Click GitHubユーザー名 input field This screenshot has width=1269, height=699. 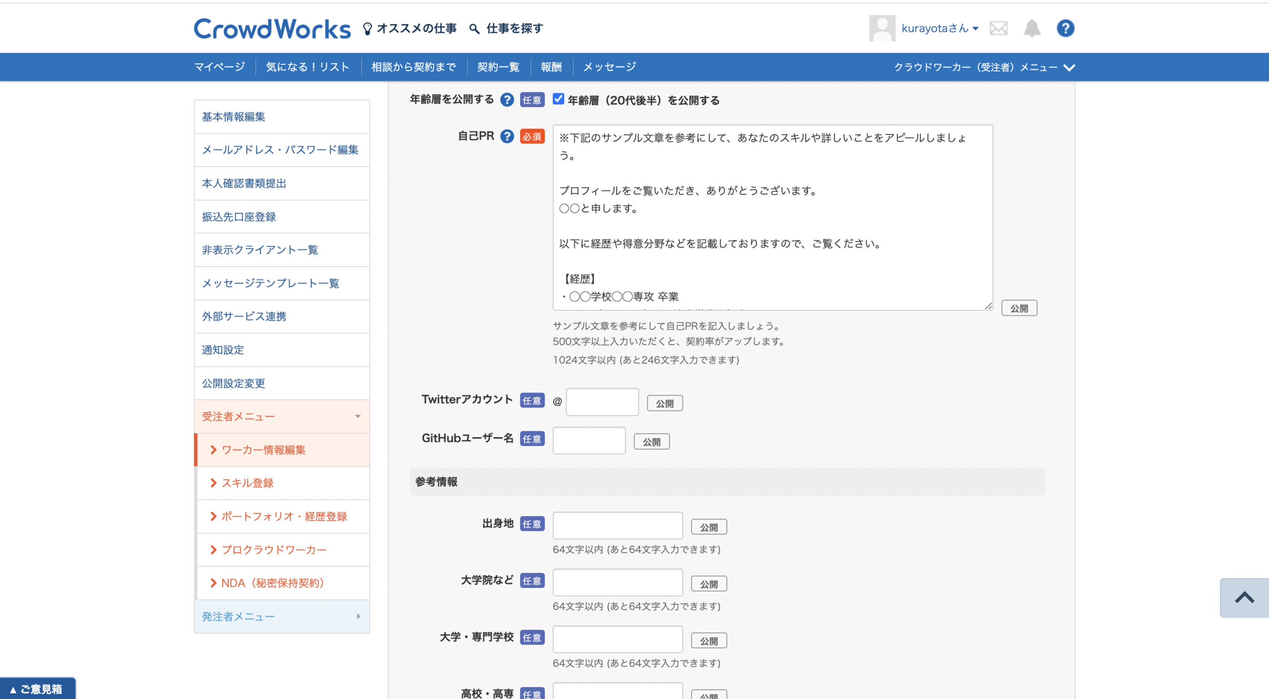(589, 441)
